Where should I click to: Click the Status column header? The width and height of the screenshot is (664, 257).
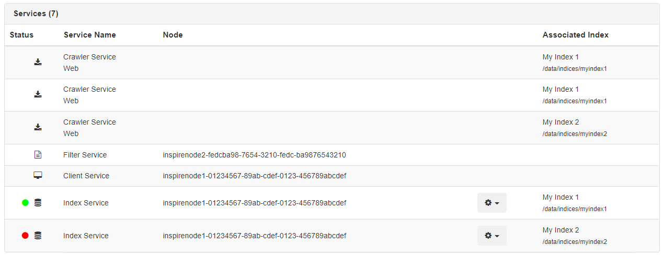click(x=21, y=35)
